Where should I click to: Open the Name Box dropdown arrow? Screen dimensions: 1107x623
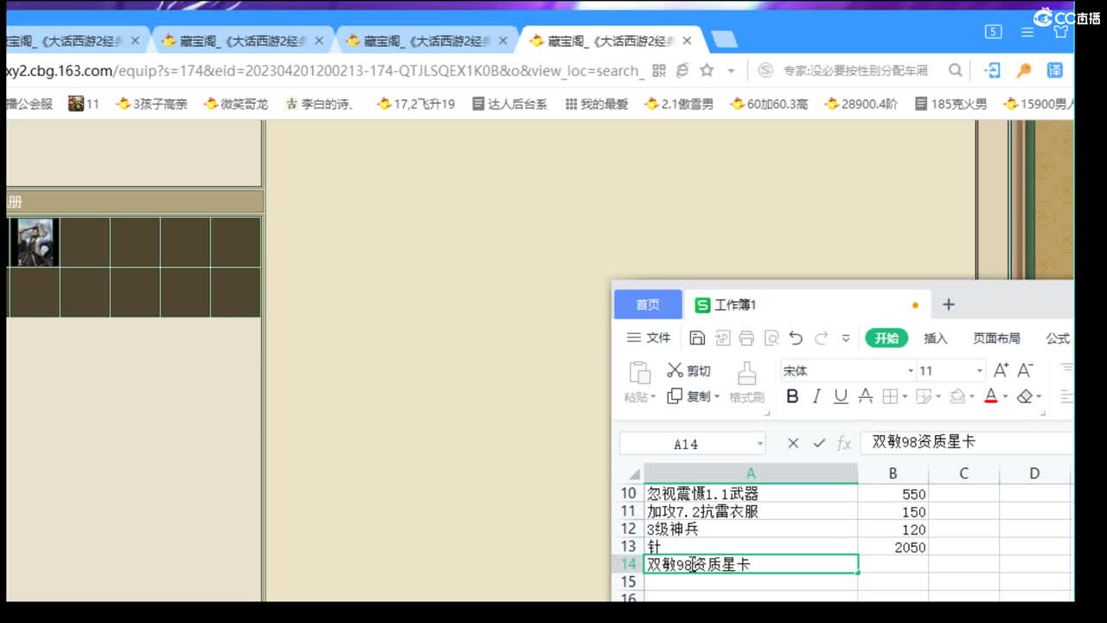coord(760,444)
